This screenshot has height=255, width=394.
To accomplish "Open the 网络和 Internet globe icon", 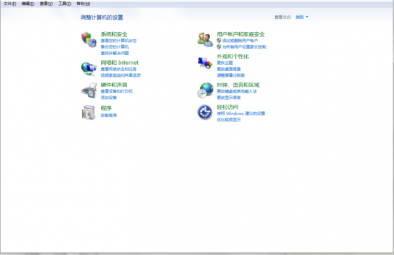I will 89,69.
